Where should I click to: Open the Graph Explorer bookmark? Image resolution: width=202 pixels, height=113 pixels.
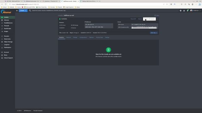coord(68,7)
